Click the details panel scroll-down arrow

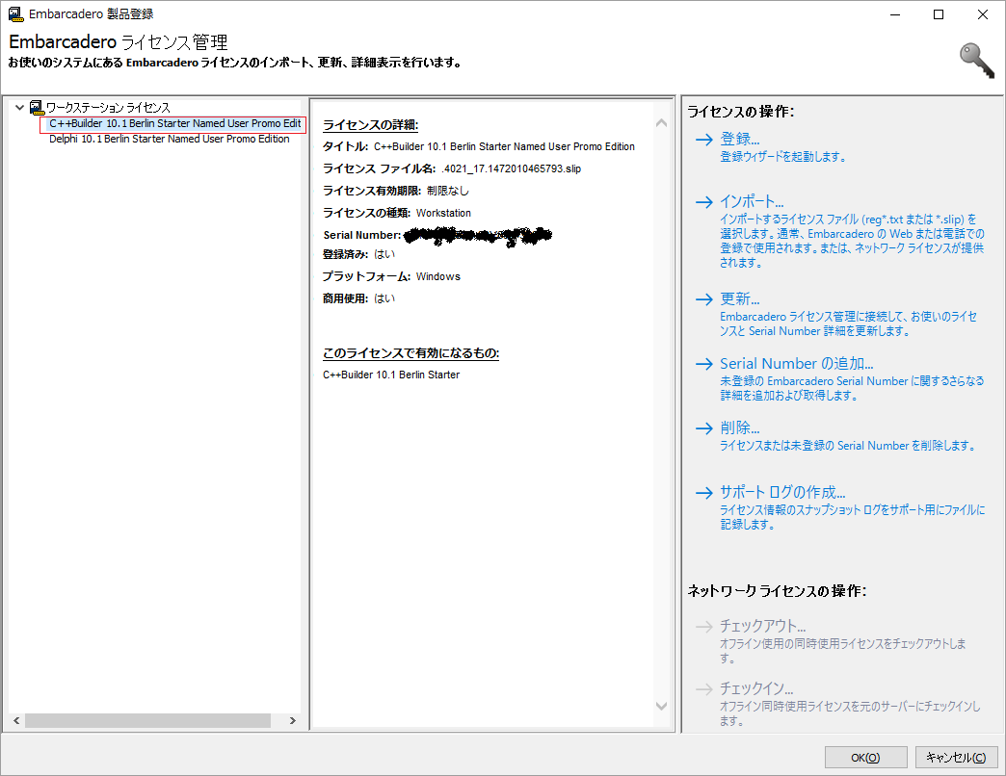[661, 706]
